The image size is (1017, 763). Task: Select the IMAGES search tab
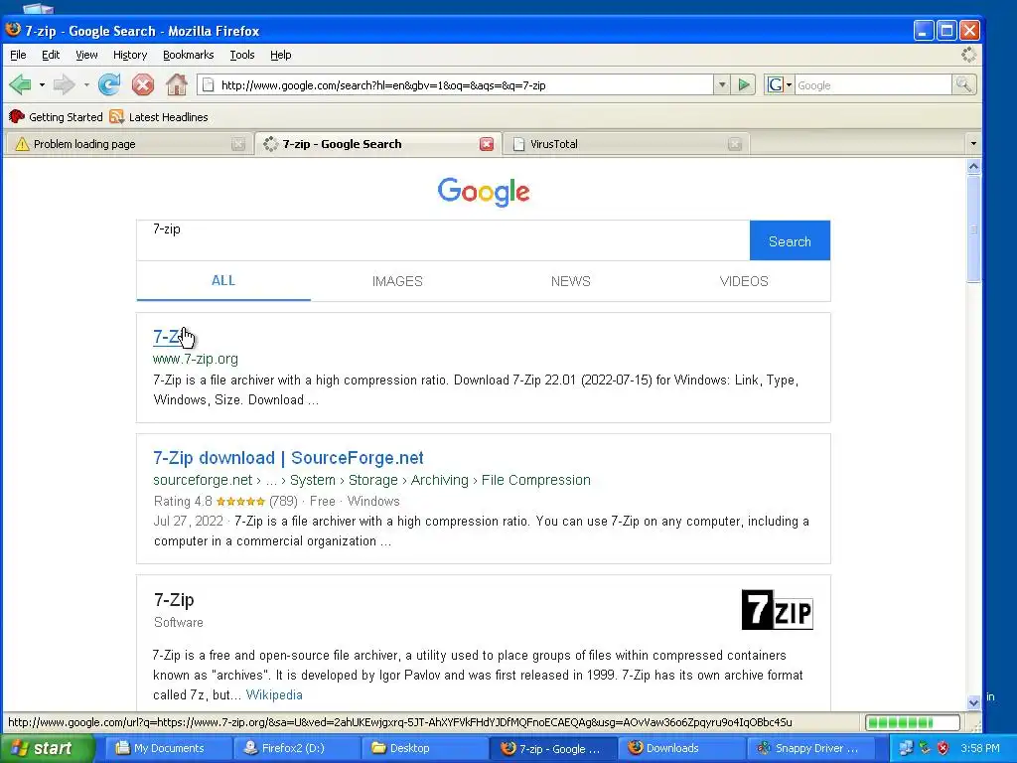click(x=397, y=281)
